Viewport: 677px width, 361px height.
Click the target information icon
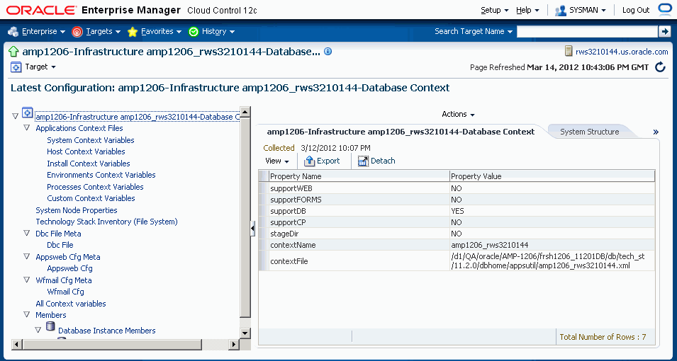tap(328, 52)
